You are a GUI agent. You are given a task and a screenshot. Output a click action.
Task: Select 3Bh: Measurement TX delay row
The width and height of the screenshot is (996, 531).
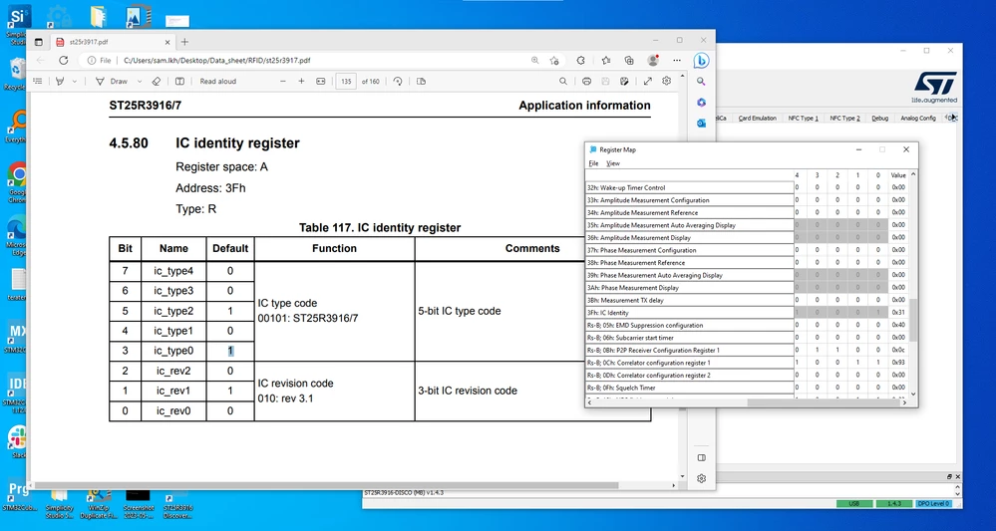coord(689,300)
